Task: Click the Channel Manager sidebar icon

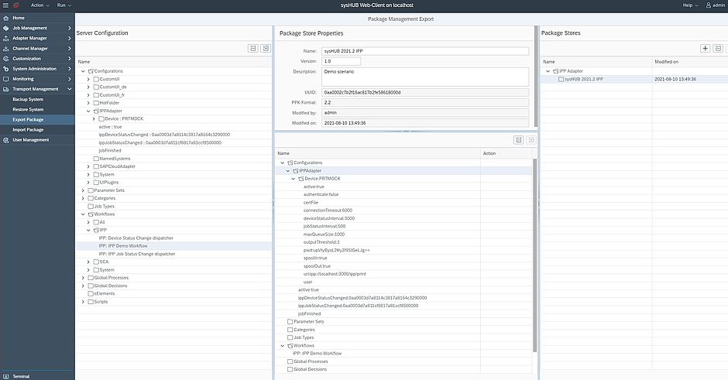Action: 6,49
